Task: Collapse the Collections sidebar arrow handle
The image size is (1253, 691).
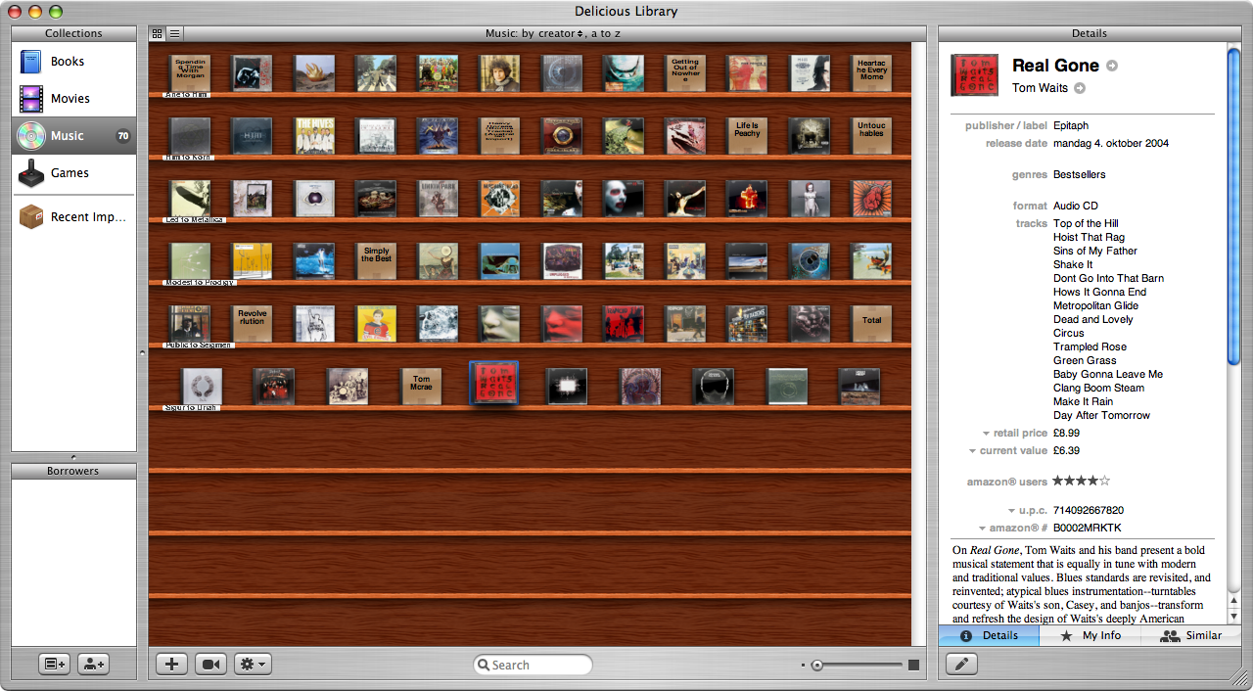Action: [142, 352]
